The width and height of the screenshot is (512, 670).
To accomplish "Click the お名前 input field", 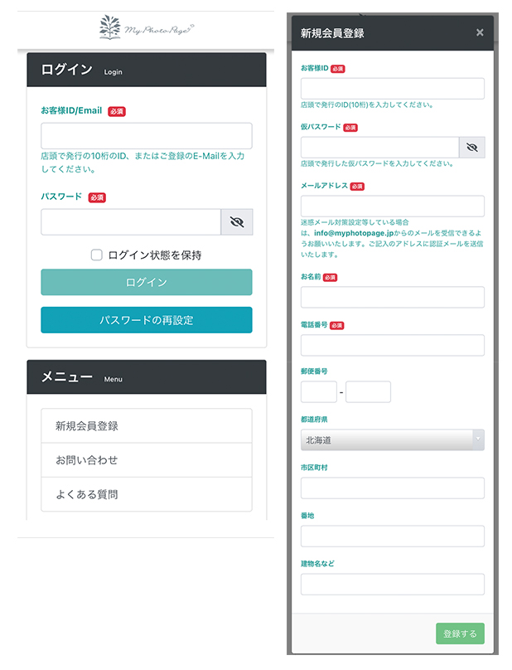I will [392, 298].
